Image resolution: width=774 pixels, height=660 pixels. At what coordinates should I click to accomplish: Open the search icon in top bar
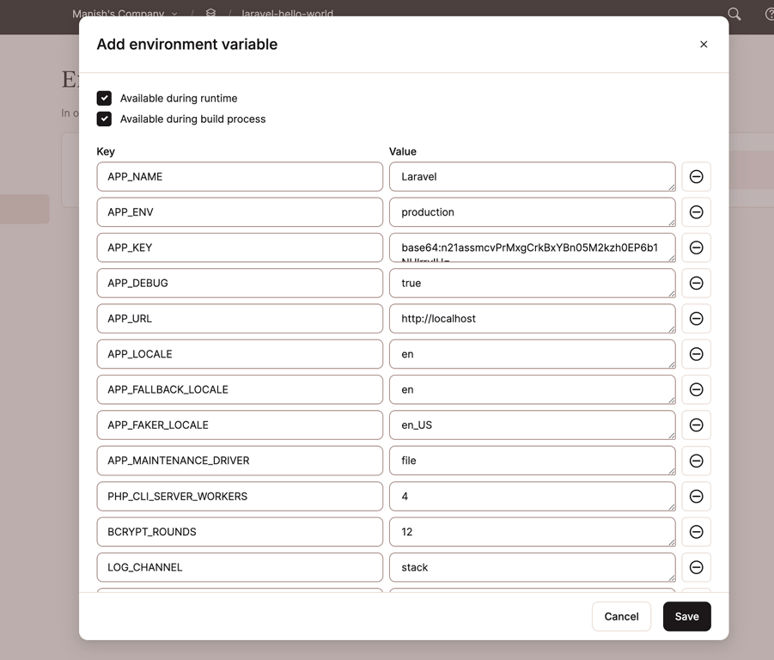click(x=734, y=14)
